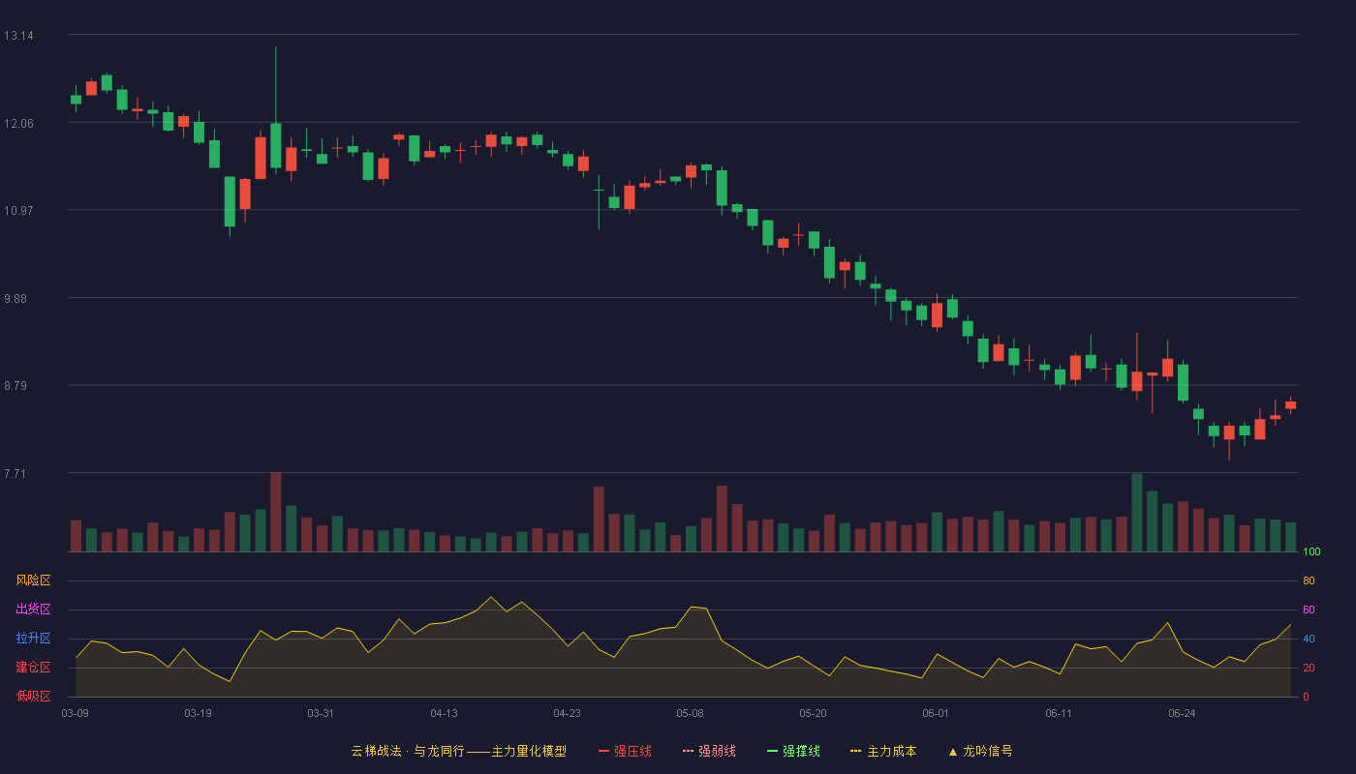Click the 03-09 date label
The image size is (1356, 774).
(76, 713)
